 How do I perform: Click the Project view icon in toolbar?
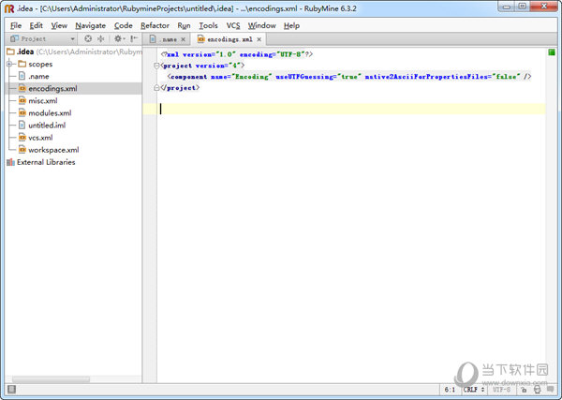[x=14, y=38]
